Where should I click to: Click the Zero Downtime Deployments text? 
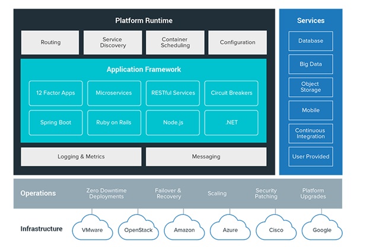pyautogui.click(x=106, y=194)
